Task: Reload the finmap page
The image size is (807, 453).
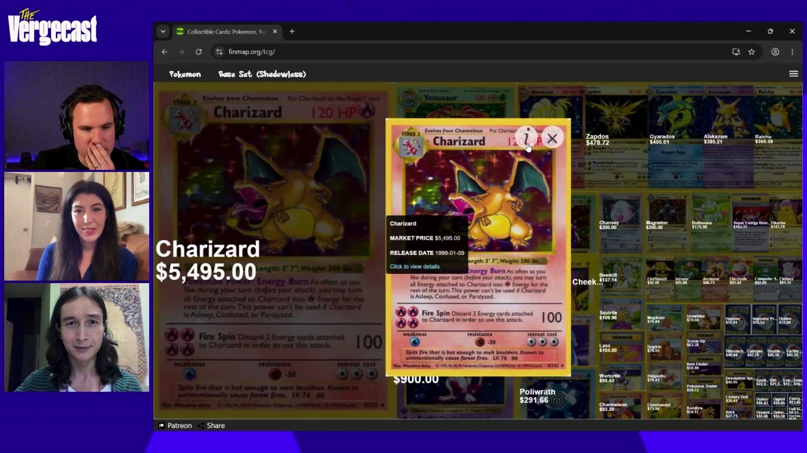Action: 198,52
